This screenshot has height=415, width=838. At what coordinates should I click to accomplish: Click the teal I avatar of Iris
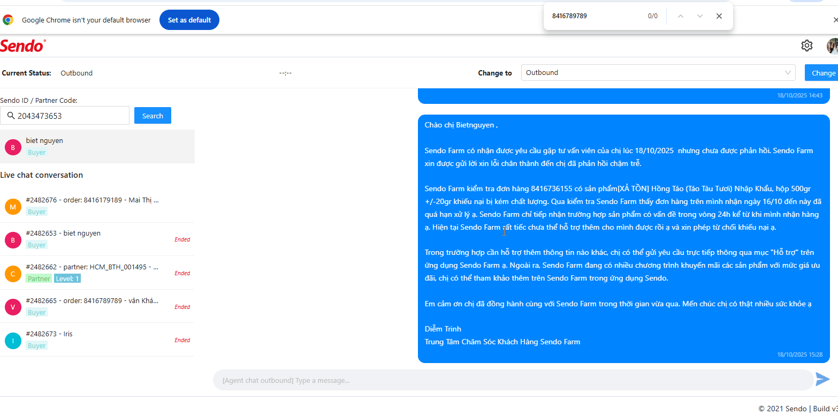pos(13,340)
